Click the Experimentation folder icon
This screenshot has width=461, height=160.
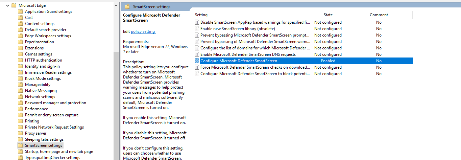pyautogui.click(x=20, y=42)
